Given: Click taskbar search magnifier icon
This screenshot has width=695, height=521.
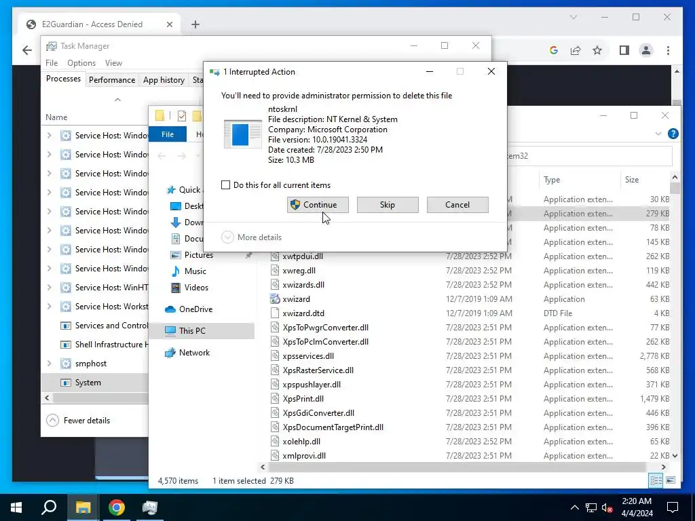Looking at the screenshot, I should [x=49, y=507].
